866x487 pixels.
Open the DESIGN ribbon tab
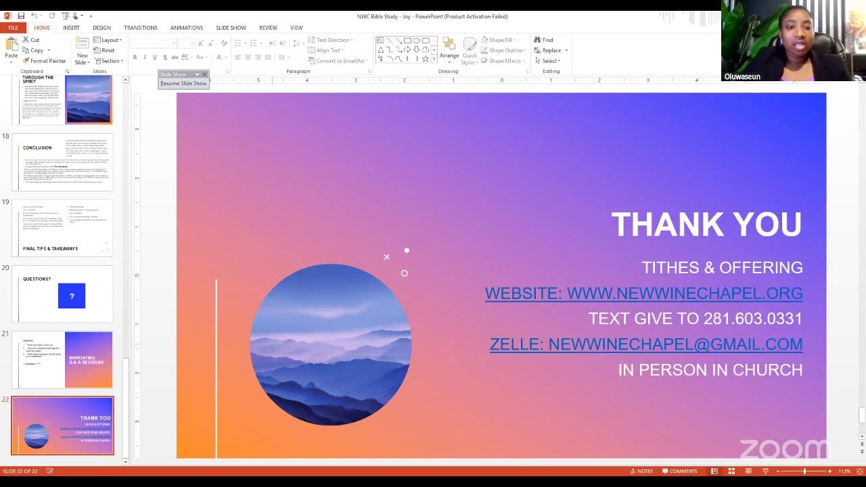(x=101, y=28)
